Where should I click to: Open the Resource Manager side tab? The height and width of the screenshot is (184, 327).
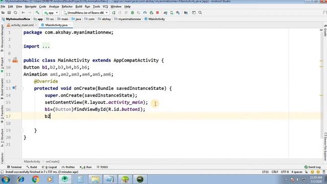[2, 38]
